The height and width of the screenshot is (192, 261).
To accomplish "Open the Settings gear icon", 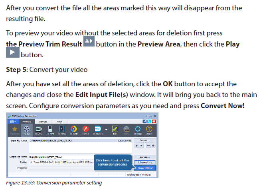I will click(x=138, y=130).
